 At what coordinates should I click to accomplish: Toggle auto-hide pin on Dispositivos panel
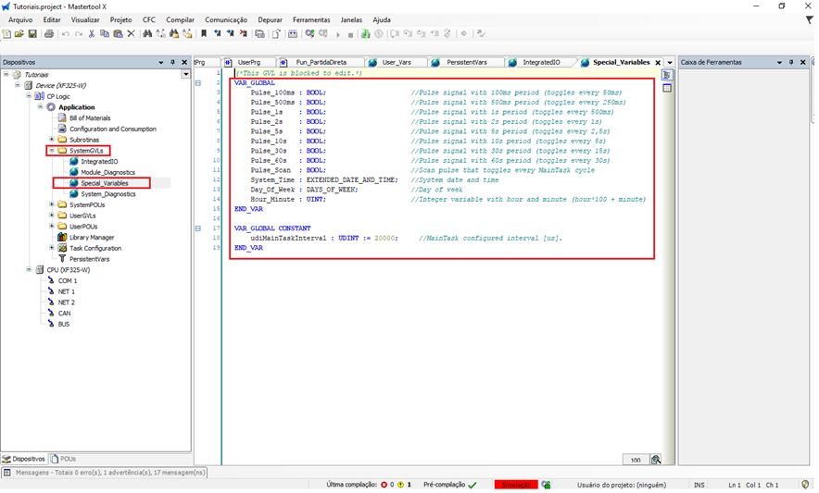click(172, 62)
